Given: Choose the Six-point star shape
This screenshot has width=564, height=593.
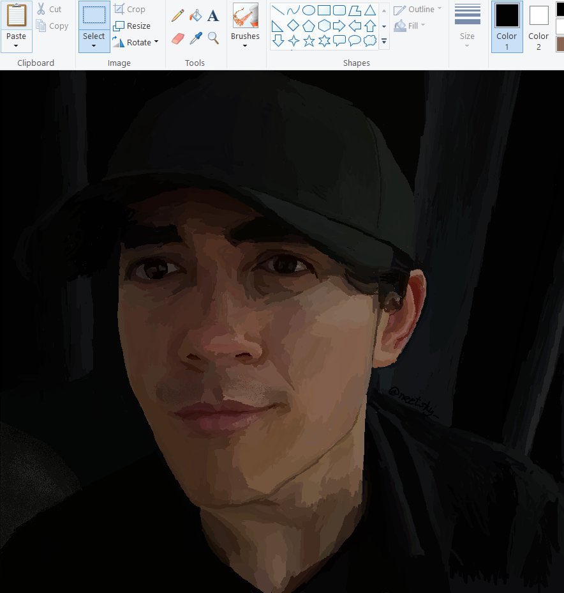Looking at the screenshot, I should pyautogui.click(x=324, y=40).
